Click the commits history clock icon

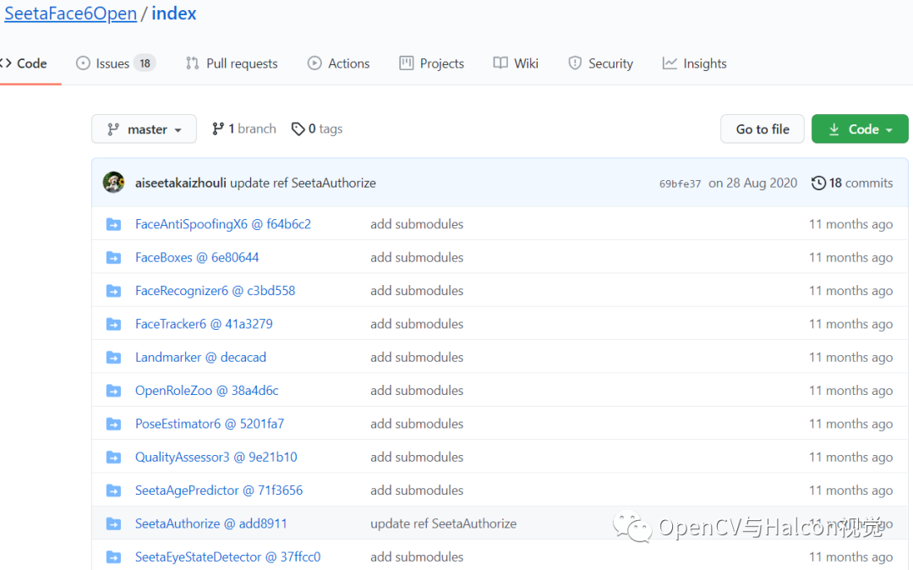[818, 183]
